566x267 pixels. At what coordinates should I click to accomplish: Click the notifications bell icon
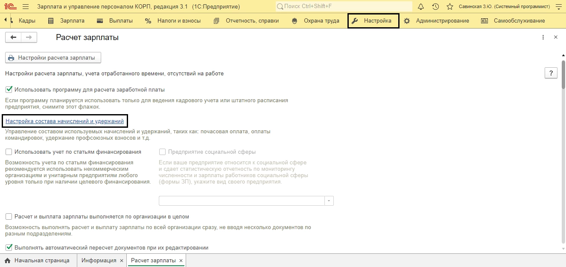pos(421,7)
